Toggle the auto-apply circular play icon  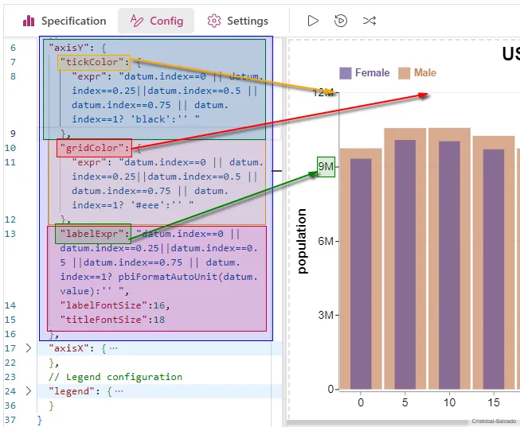[341, 21]
